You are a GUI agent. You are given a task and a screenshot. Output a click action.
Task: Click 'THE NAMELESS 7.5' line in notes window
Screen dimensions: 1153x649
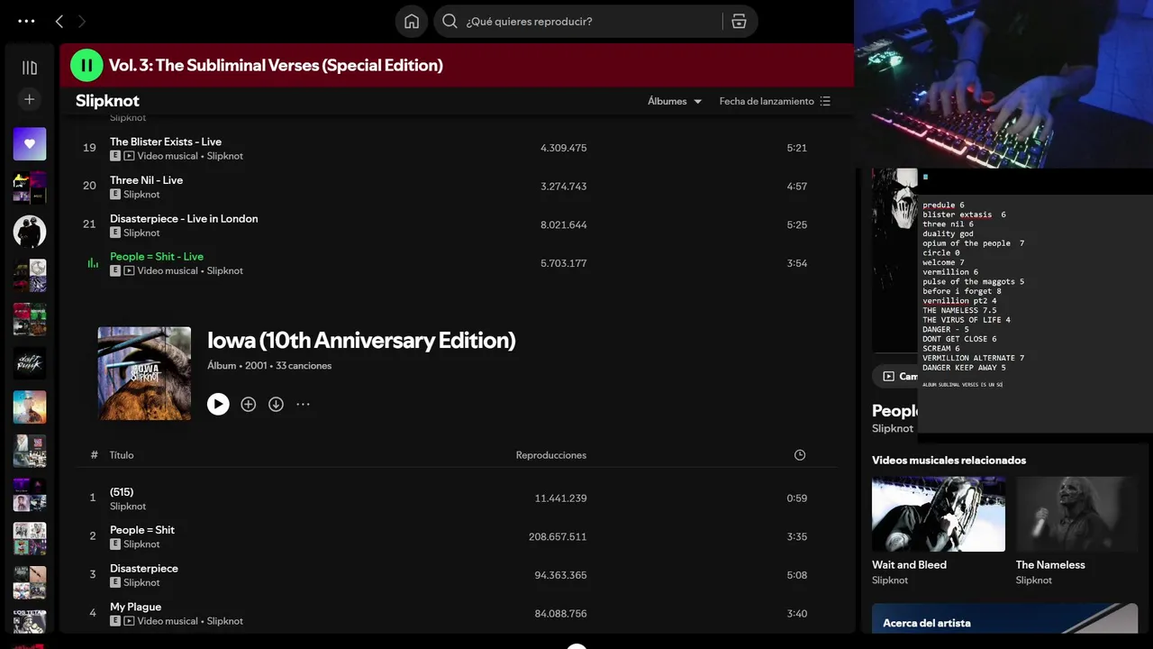pyautogui.click(x=959, y=310)
